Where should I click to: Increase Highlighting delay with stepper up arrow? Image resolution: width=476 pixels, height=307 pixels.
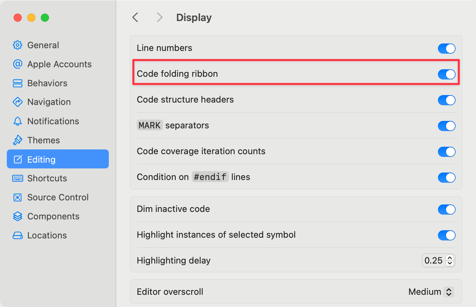[x=450, y=258]
